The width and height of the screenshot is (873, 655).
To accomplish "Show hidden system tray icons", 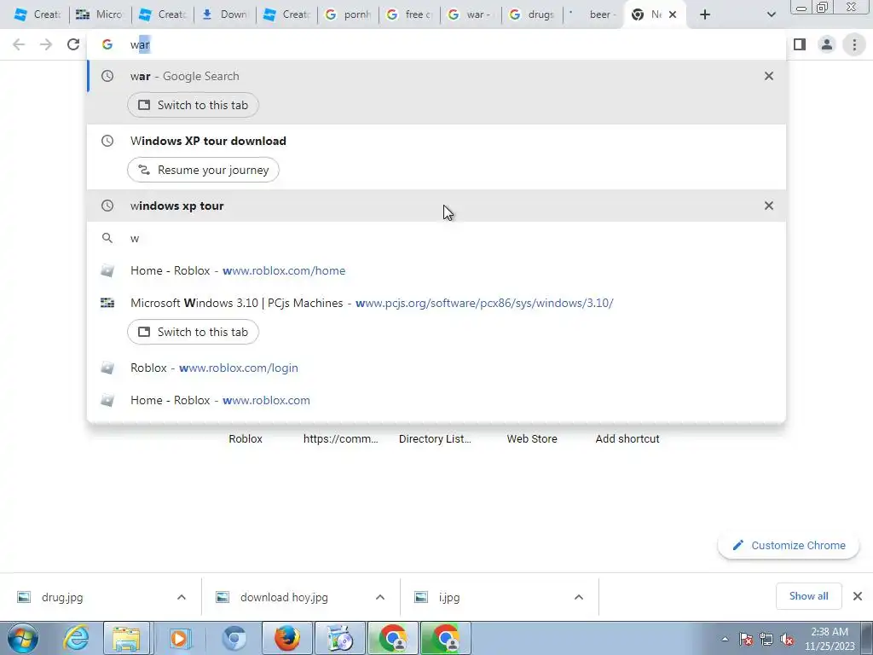I will [x=725, y=639].
